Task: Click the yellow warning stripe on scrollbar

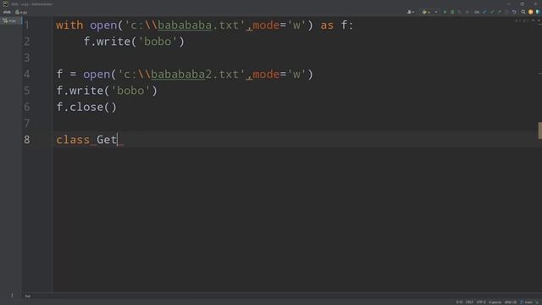Action: [540, 130]
